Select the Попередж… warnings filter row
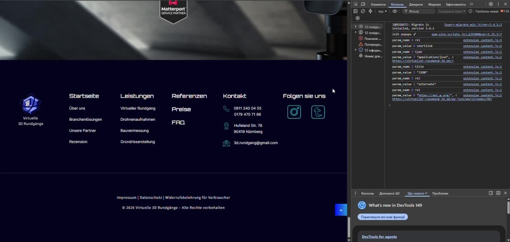Image resolution: width=510 pixels, height=242 pixels. pyautogui.click(x=370, y=44)
